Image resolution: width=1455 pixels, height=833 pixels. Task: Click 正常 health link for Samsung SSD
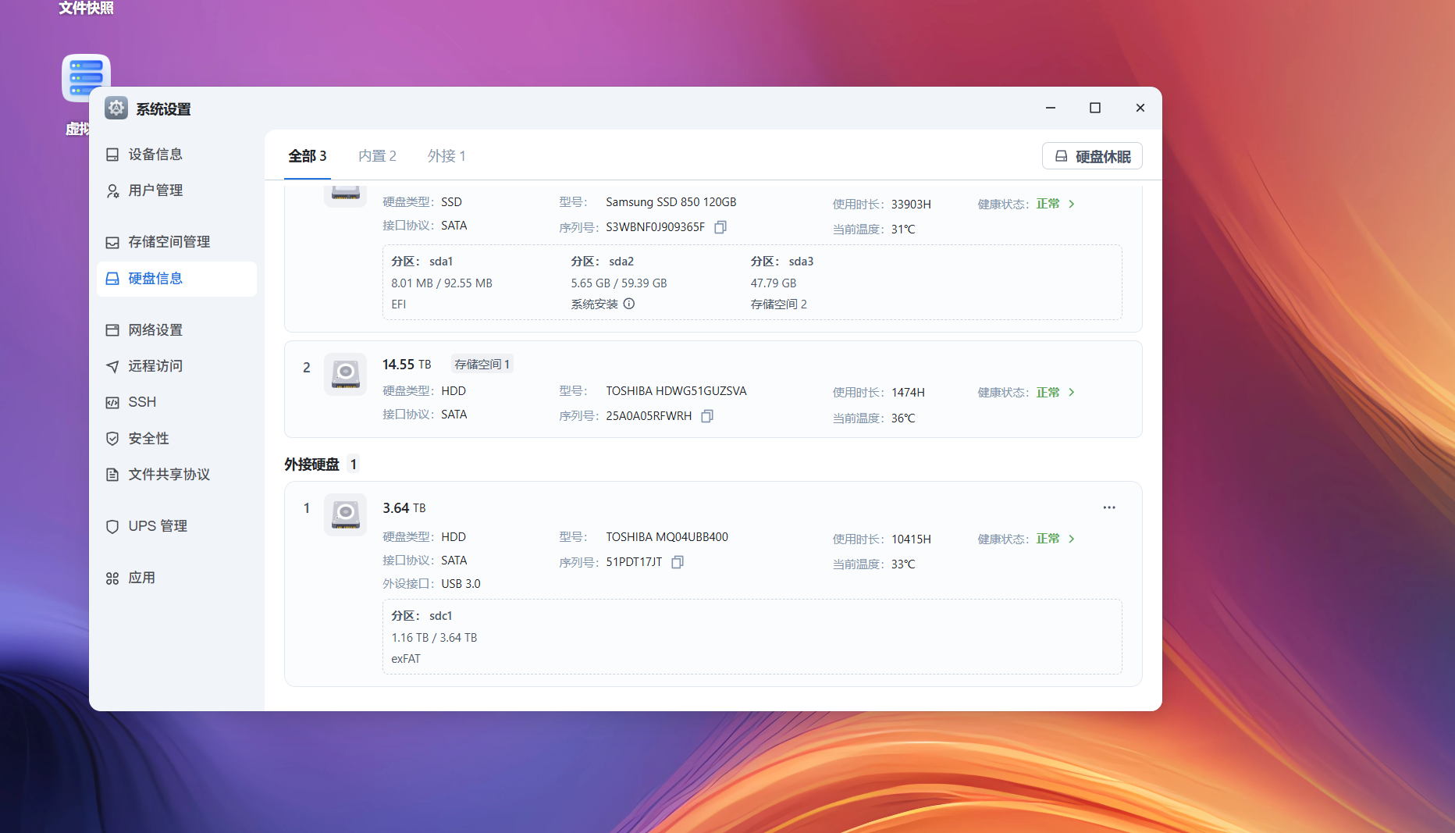pos(1048,204)
